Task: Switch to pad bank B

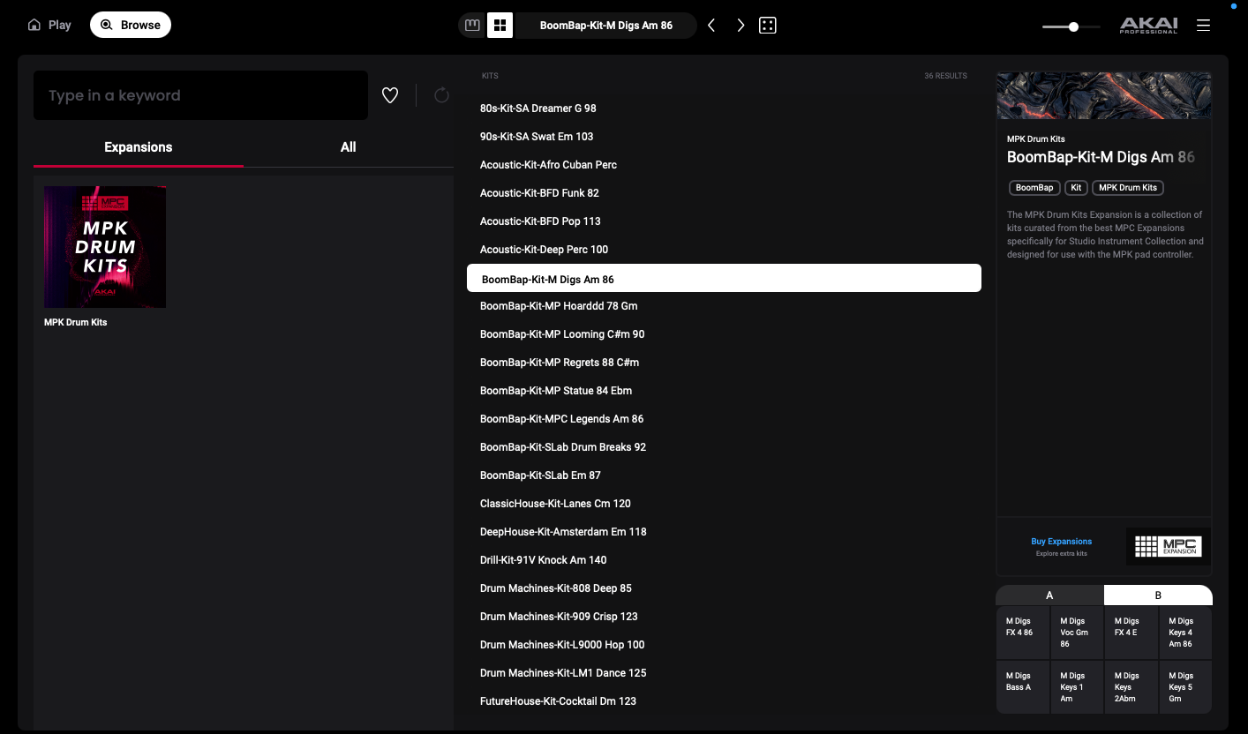Action: coord(1158,595)
